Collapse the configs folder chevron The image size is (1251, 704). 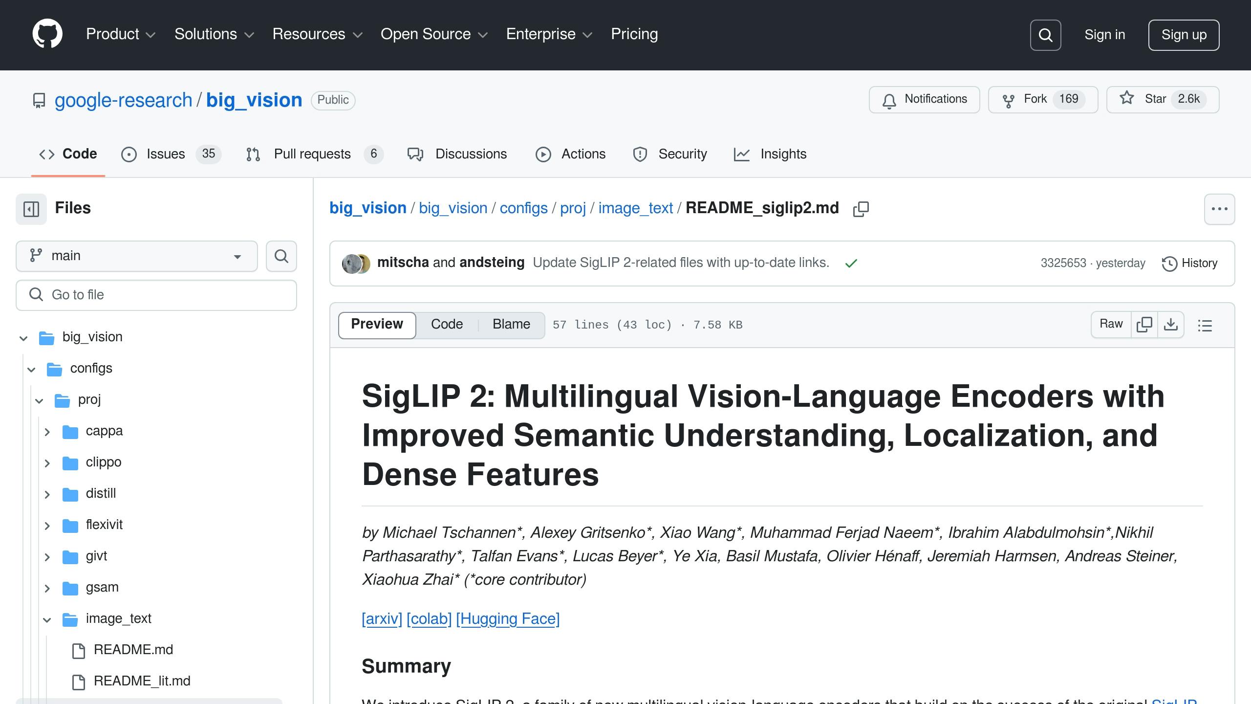(x=31, y=369)
